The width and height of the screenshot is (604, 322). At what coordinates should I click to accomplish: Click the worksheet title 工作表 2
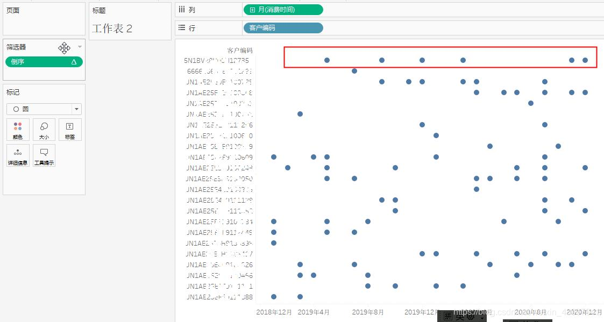112,28
